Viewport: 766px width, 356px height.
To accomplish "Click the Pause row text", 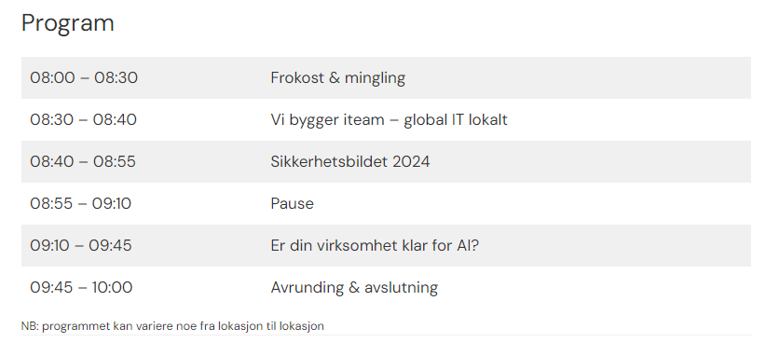I will [292, 204].
